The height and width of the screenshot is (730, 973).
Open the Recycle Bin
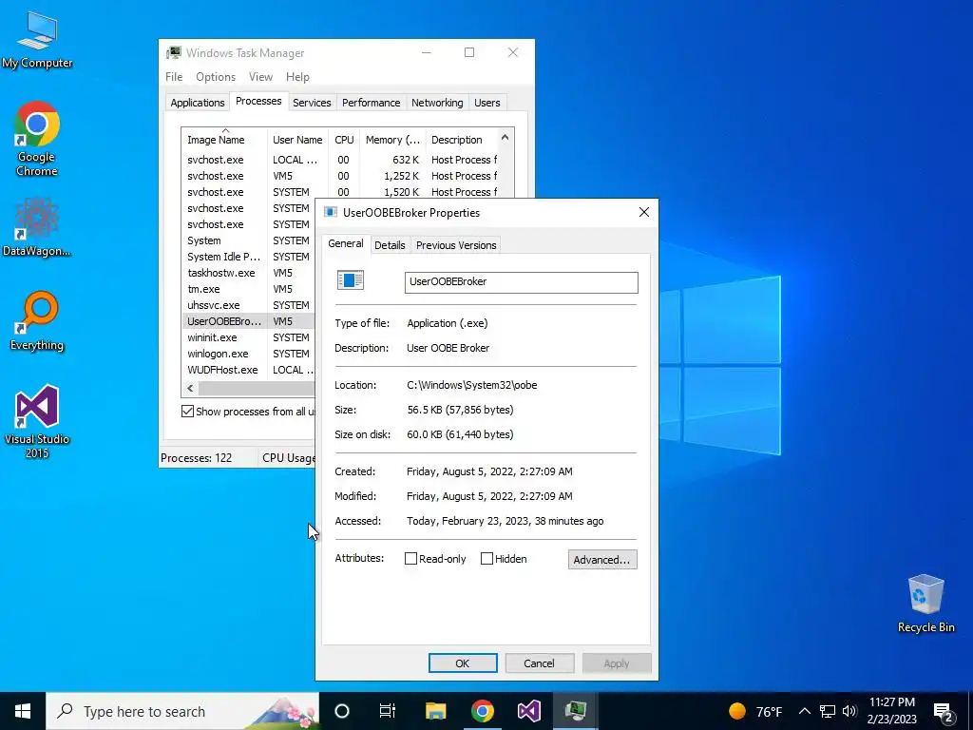925,603
